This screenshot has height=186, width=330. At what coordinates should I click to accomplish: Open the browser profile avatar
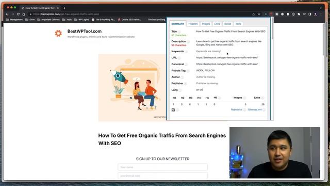pyautogui.click(x=315, y=14)
